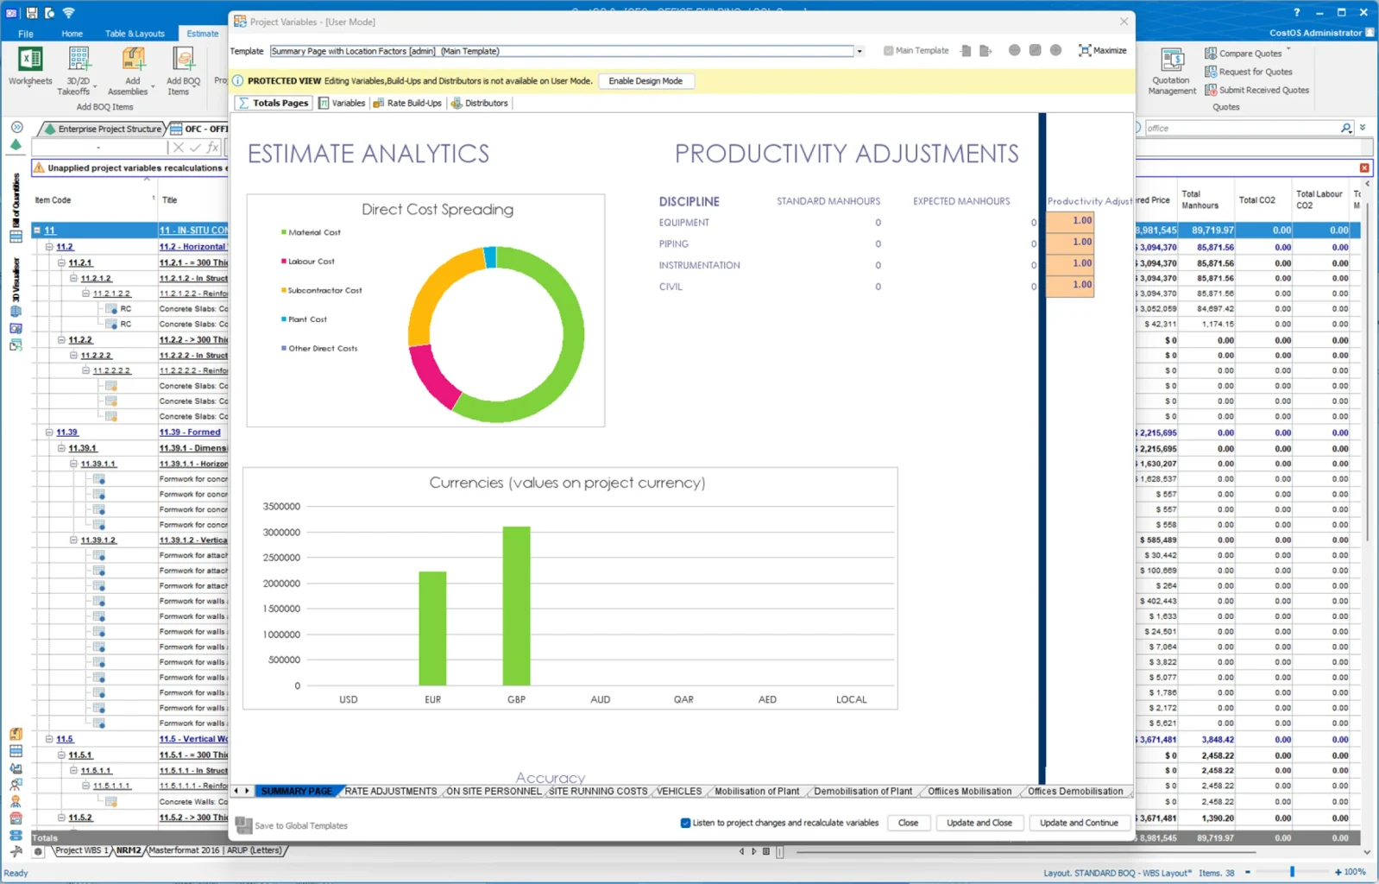Toggle Listen to project changes checkbox
1379x884 pixels.
pyautogui.click(x=685, y=823)
